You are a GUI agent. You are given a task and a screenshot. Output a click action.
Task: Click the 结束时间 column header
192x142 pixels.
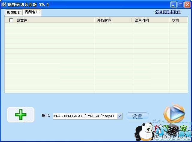150,20
